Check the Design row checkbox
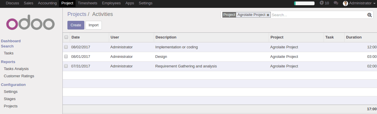The width and height of the screenshot is (377, 114). pyautogui.click(x=66, y=56)
